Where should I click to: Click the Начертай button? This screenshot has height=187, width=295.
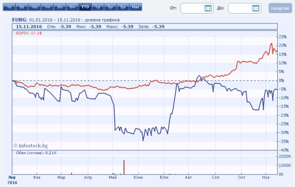click(x=280, y=8)
